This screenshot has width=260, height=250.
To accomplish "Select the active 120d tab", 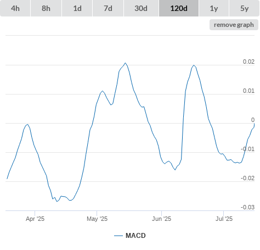I will pos(179,8).
